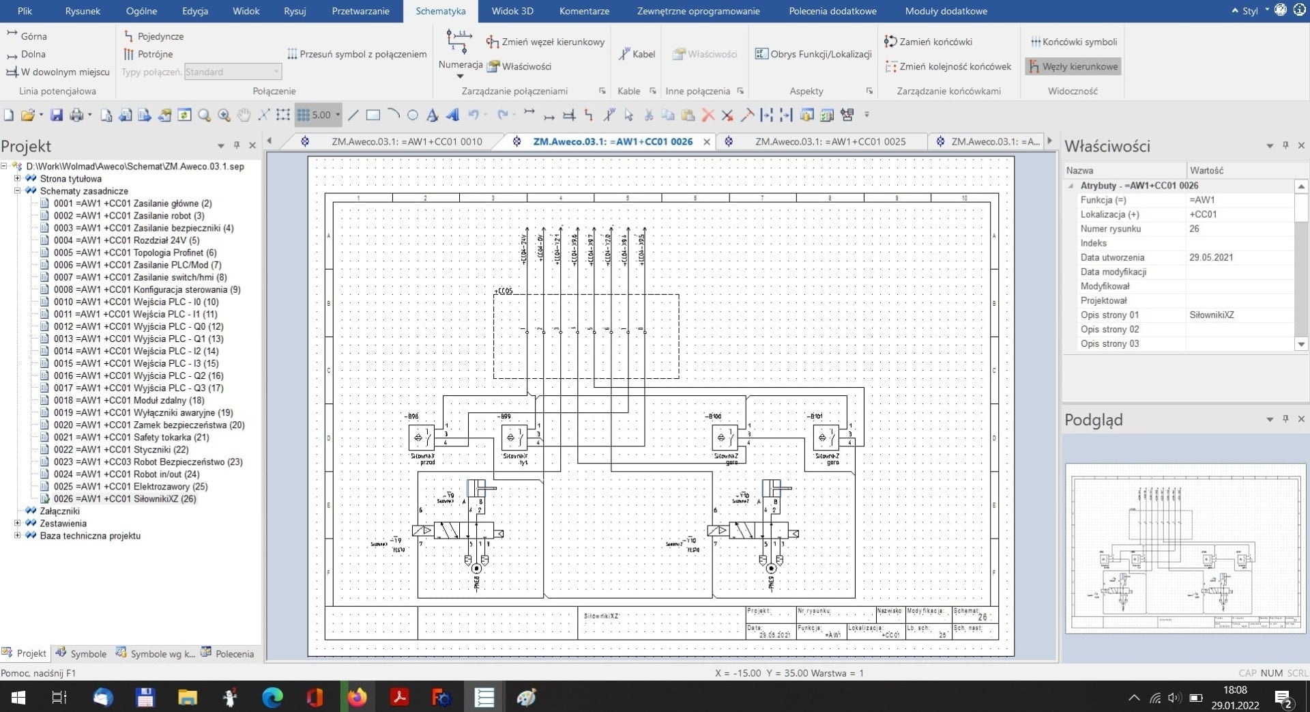The image size is (1310, 712).
Task: Click the scissors cut icon
Action: pos(649,115)
